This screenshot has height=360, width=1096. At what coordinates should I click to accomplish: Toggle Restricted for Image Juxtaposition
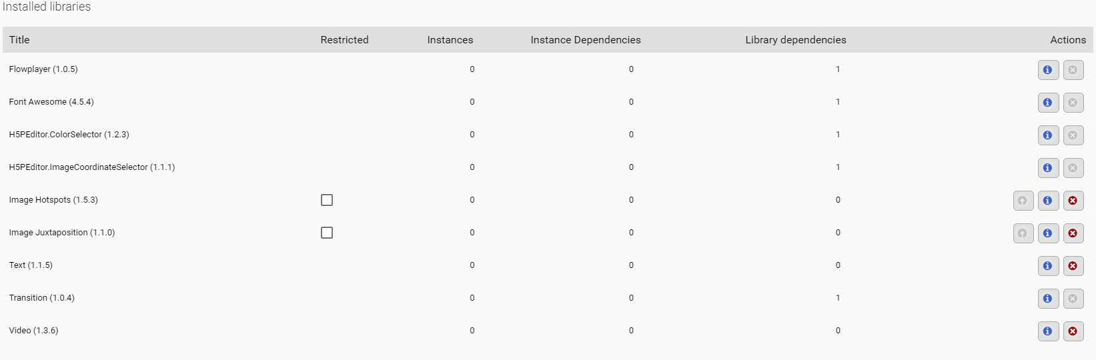coord(327,233)
